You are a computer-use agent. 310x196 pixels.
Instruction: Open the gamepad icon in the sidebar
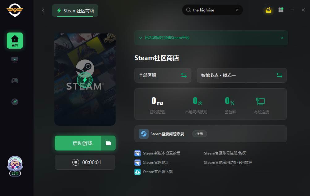(15, 81)
